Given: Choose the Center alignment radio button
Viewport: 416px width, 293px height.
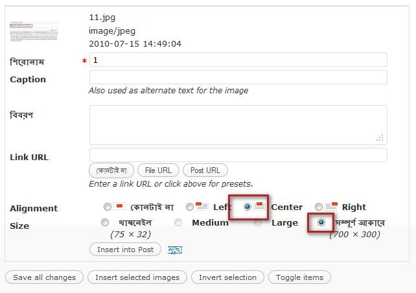Looking at the screenshot, I should click(x=248, y=207).
